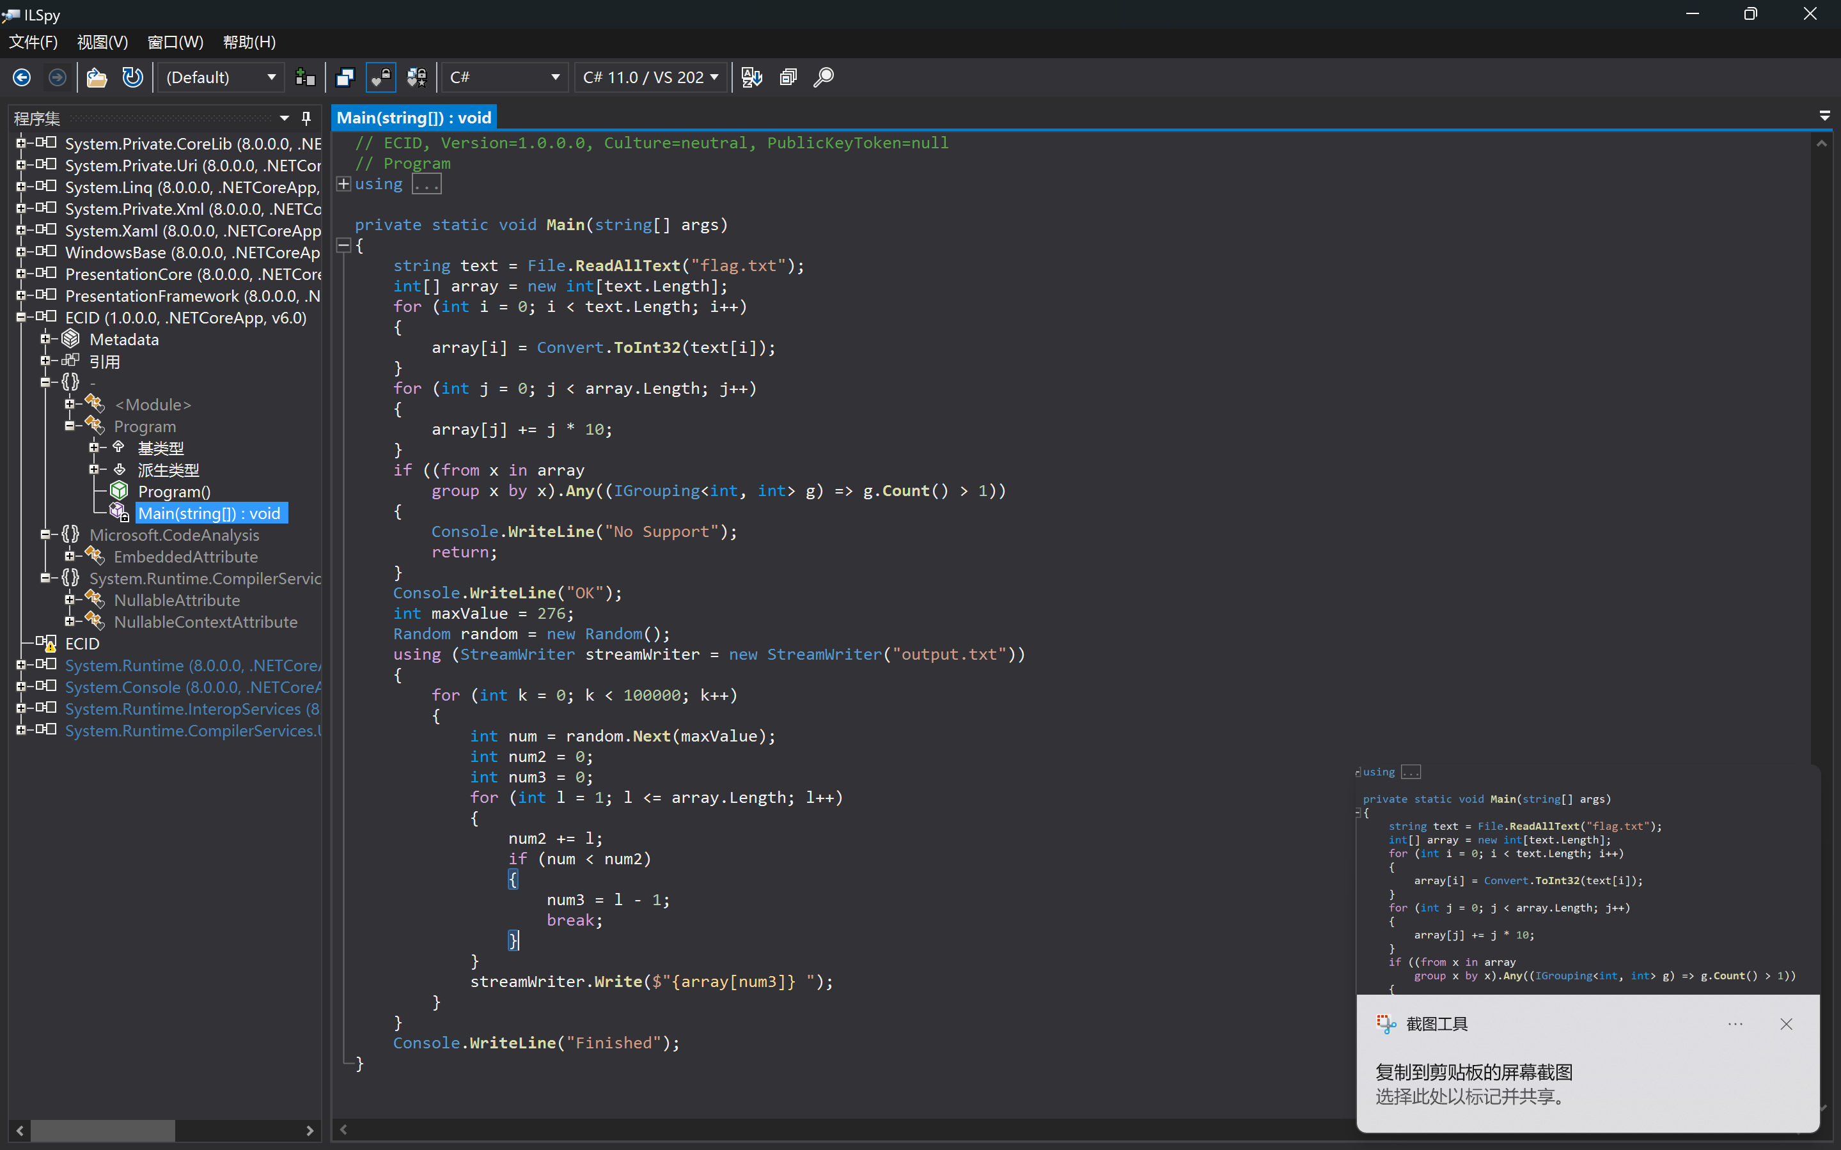Click the assembly tree horizontal scrollbar thumb

(x=103, y=1130)
